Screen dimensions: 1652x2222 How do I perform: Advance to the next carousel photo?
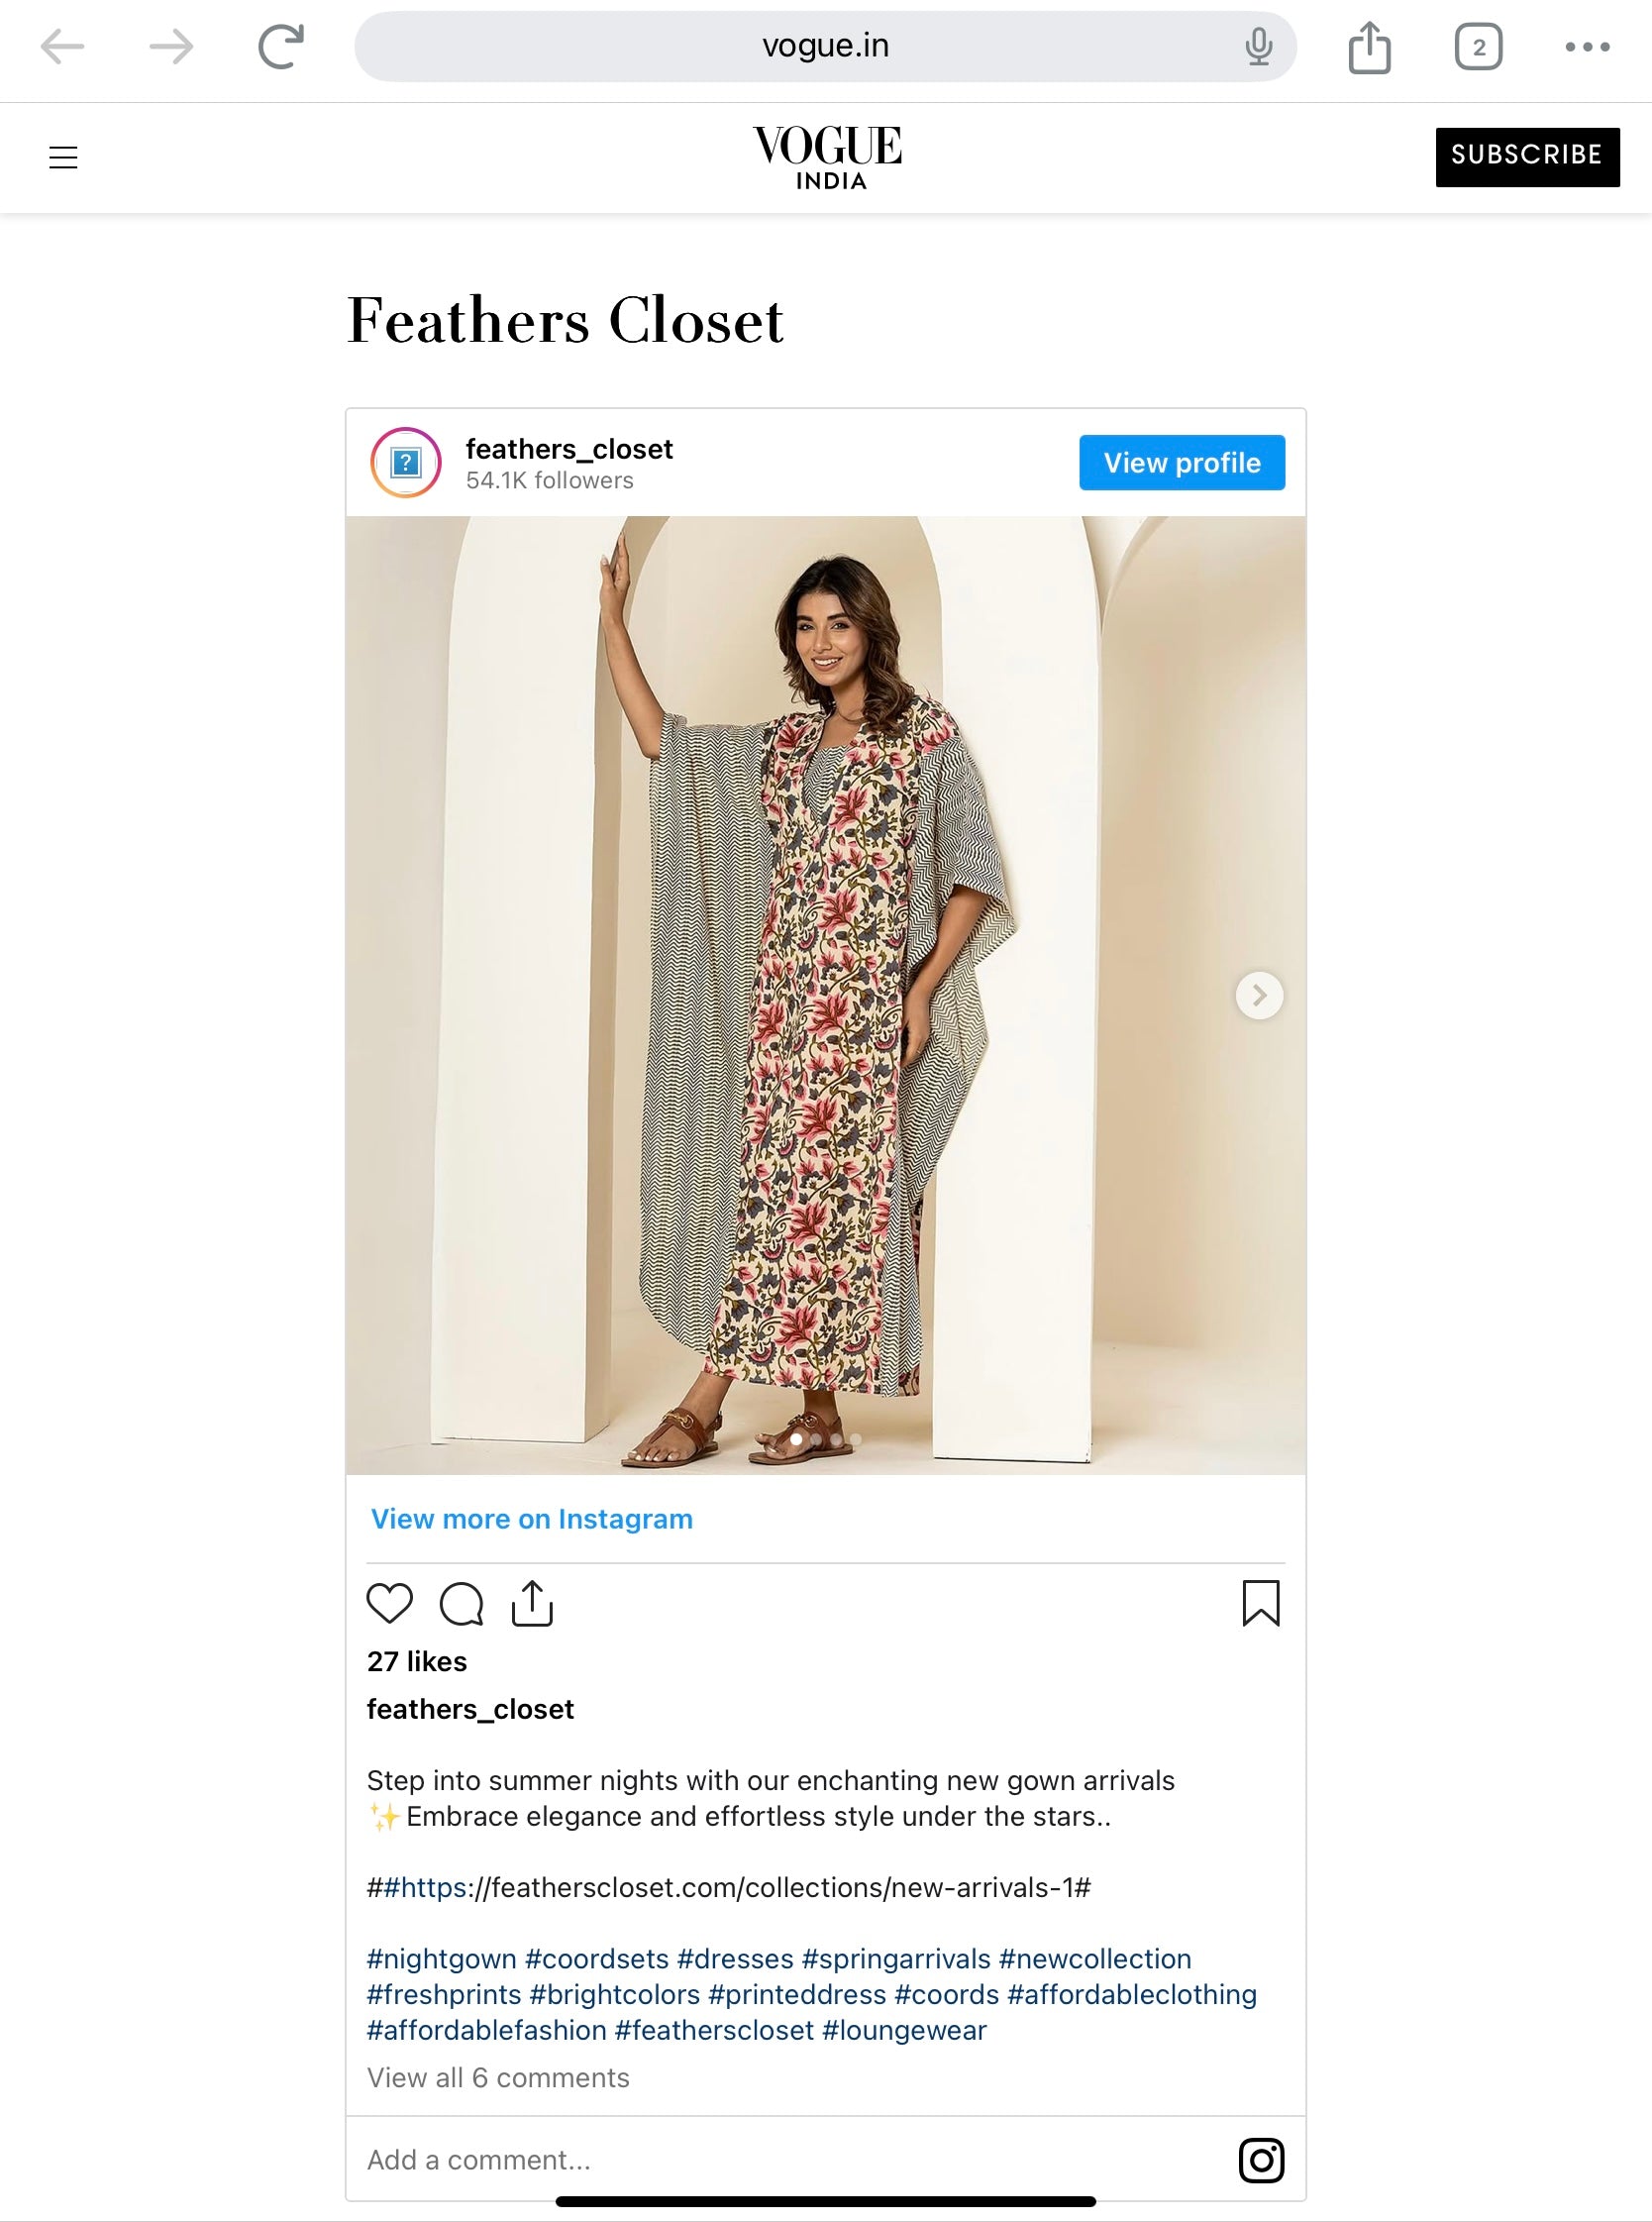(1259, 995)
